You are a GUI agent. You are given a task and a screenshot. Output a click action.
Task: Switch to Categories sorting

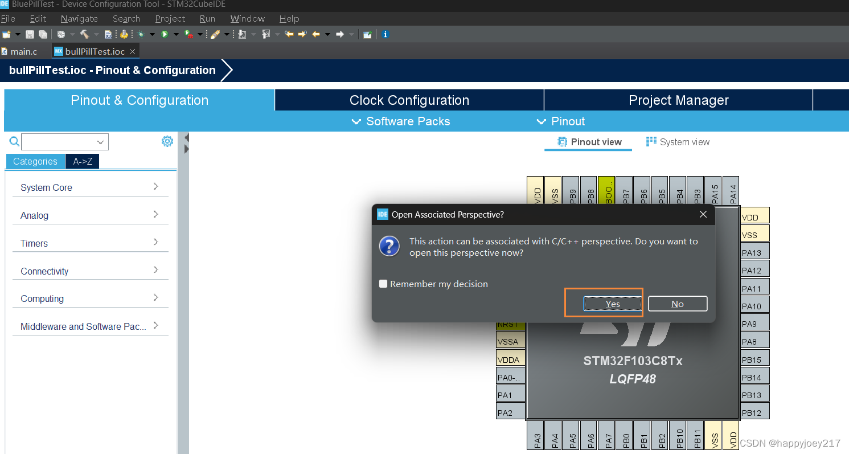pos(35,161)
